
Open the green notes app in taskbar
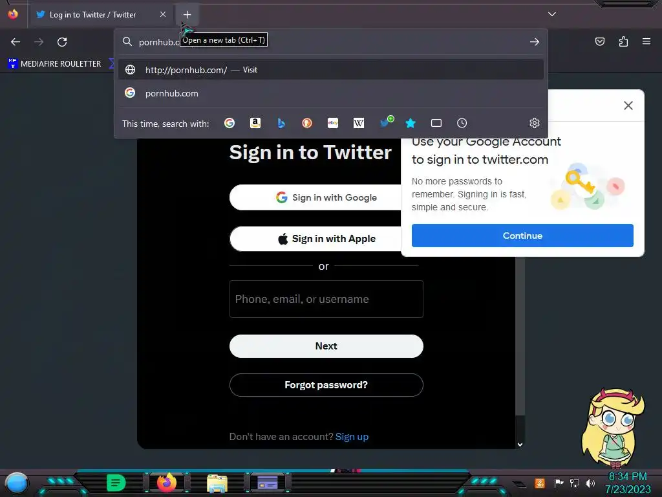pyautogui.click(x=116, y=483)
